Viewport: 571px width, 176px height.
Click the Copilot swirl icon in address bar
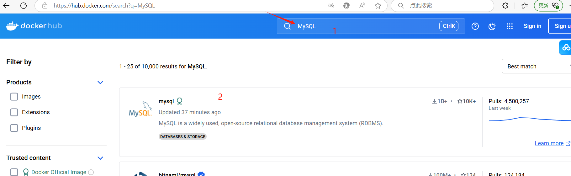tap(346, 5)
